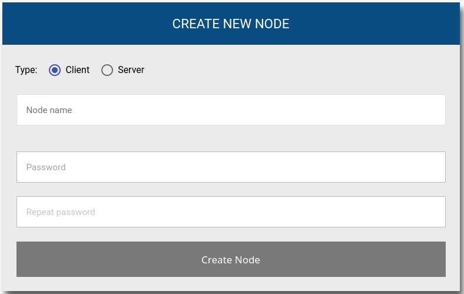This screenshot has height=294, width=464.
Task: Click the empty circle beside Server
Action: (x=107, y=70)
